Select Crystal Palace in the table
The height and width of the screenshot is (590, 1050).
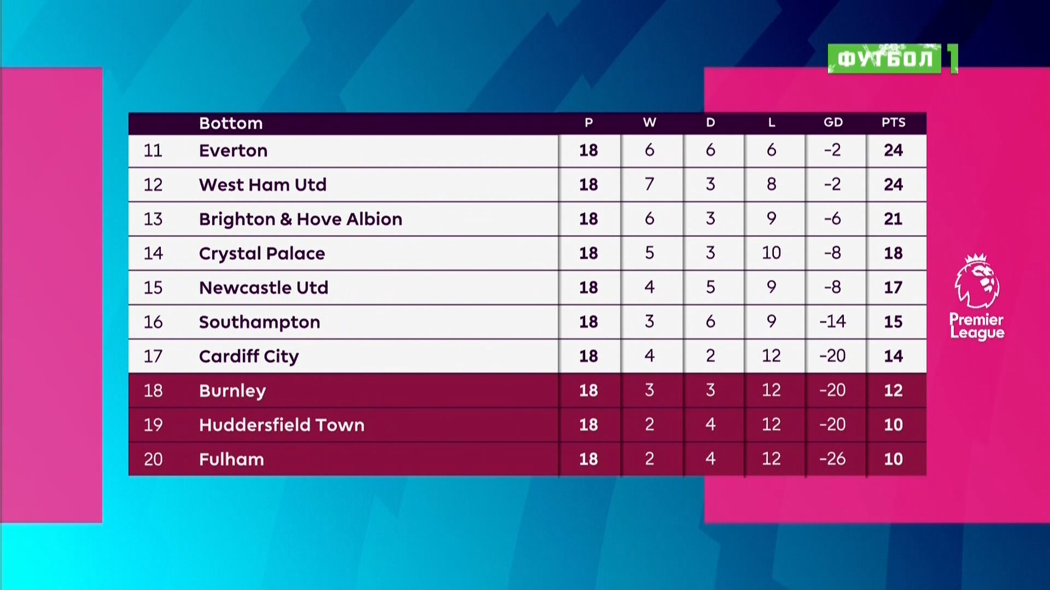261,253
